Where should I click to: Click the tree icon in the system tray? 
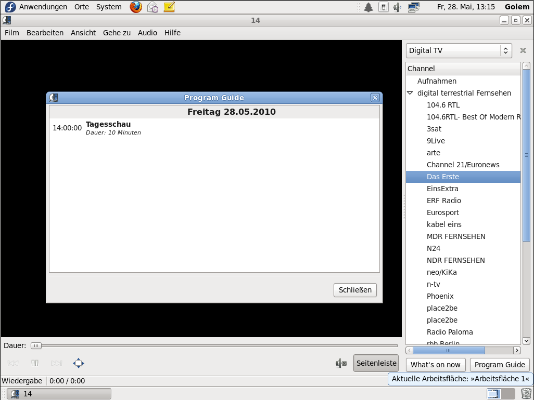[x=368, y=7]
